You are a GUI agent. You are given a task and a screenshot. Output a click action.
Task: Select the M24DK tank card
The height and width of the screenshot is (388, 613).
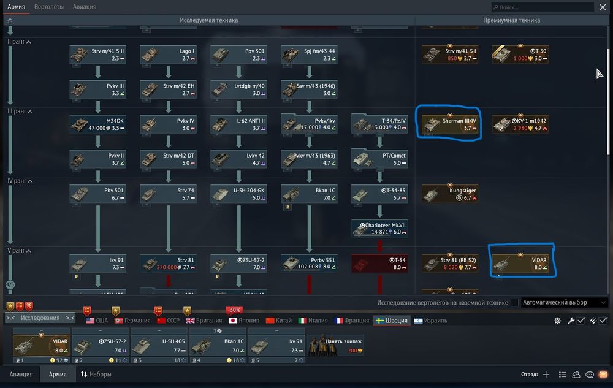[x=98, y=124]
